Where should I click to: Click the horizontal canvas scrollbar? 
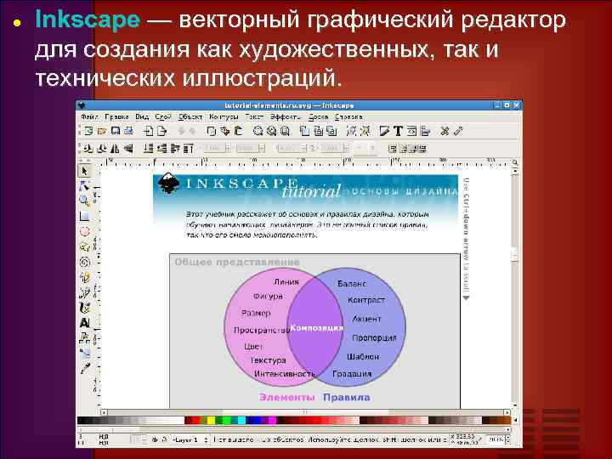point(305,412)
